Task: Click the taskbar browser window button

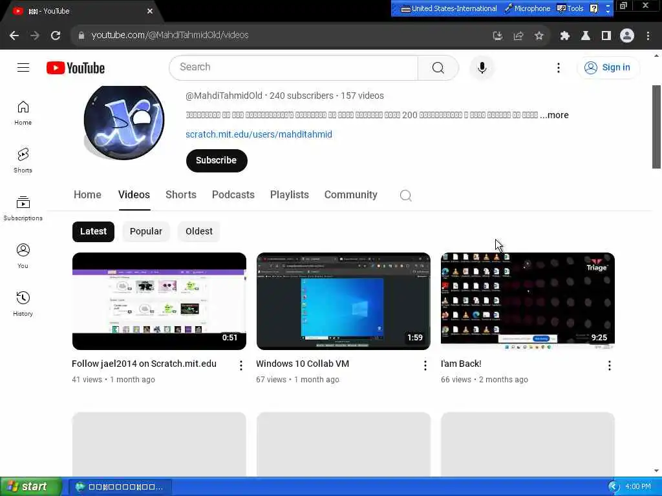Action: 120,487
